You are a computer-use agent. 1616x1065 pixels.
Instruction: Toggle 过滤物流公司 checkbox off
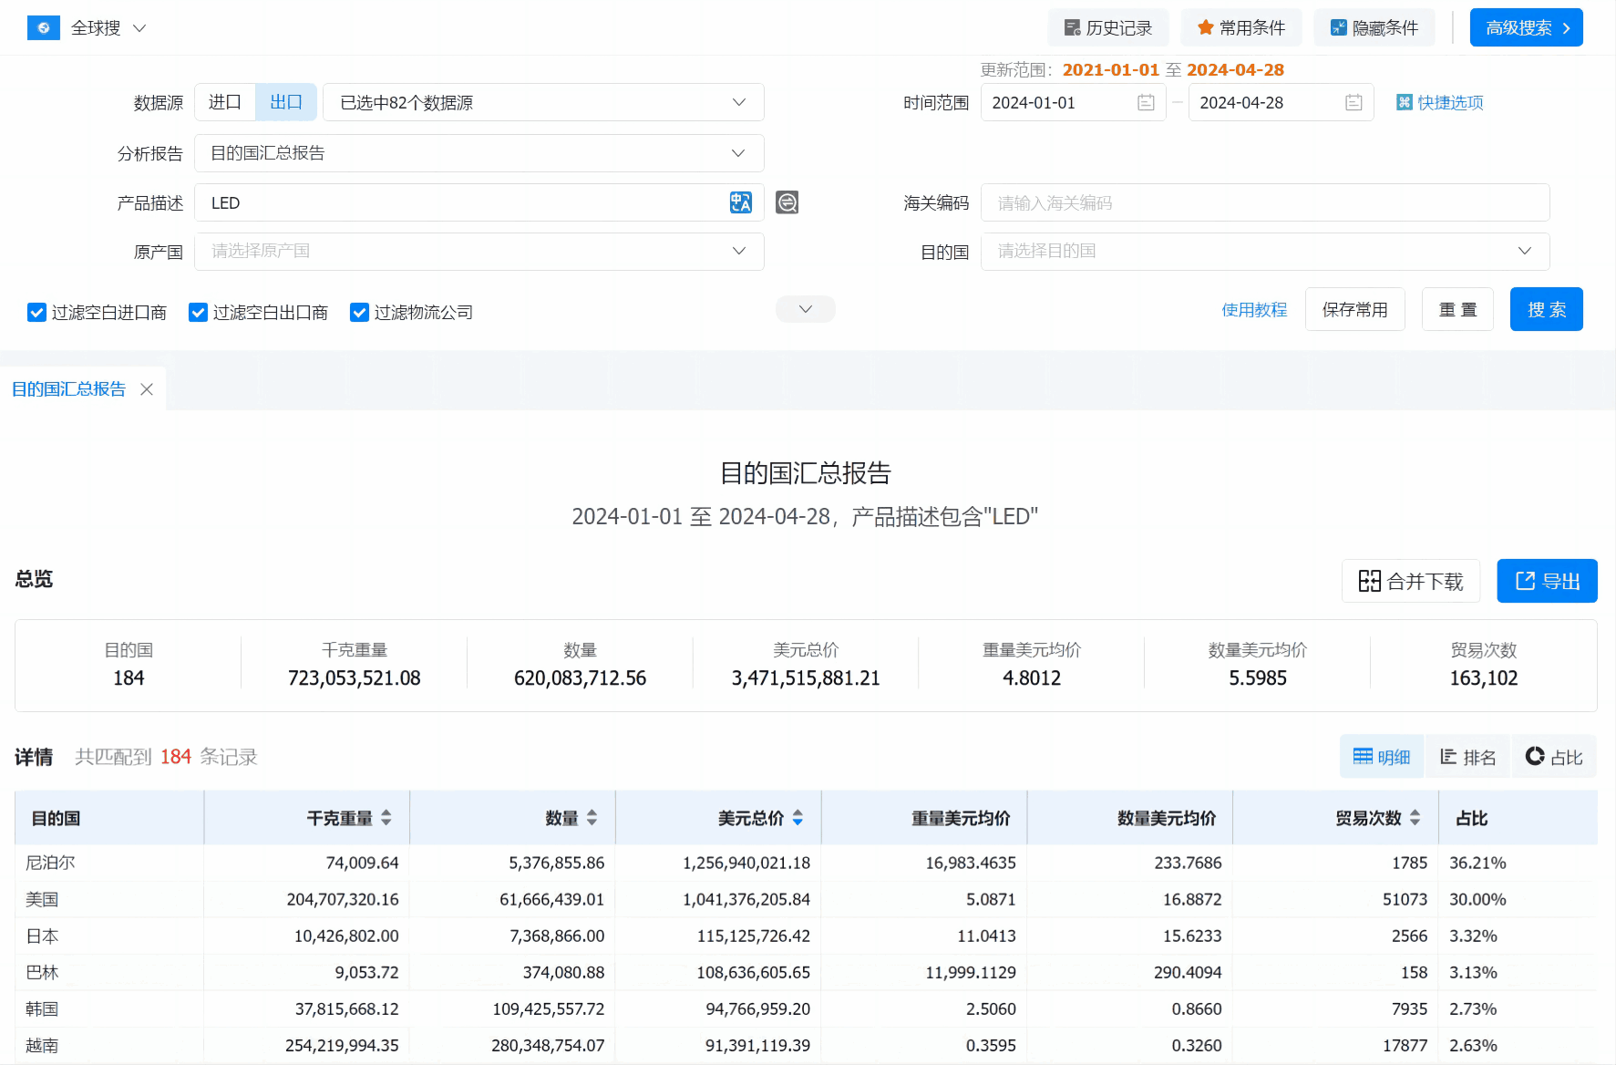click(359, 312)
